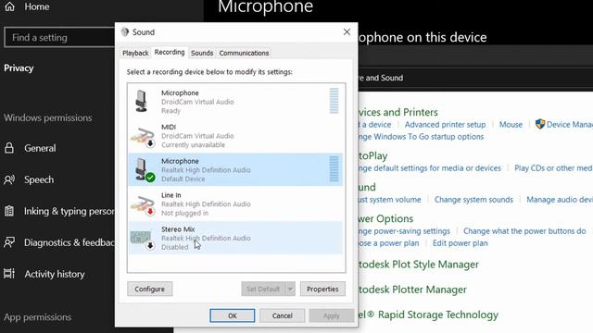Confirm with the OK button
593x333 pixels.
[x=233, y=315]
